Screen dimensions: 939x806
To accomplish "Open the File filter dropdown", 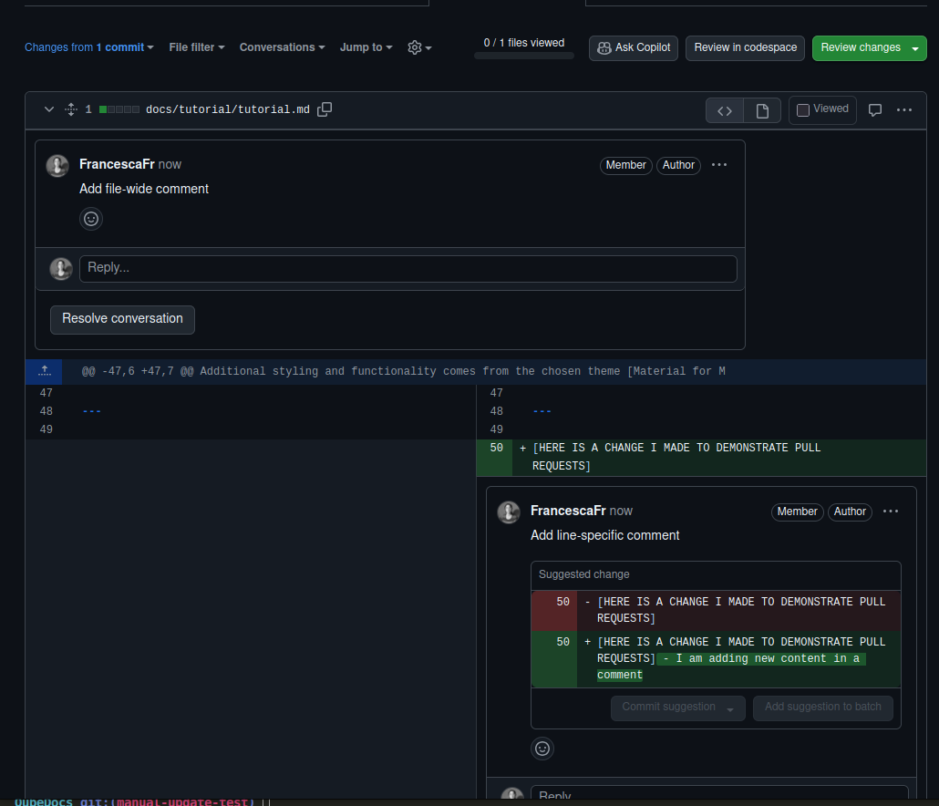I will click(x=196, y=47).
